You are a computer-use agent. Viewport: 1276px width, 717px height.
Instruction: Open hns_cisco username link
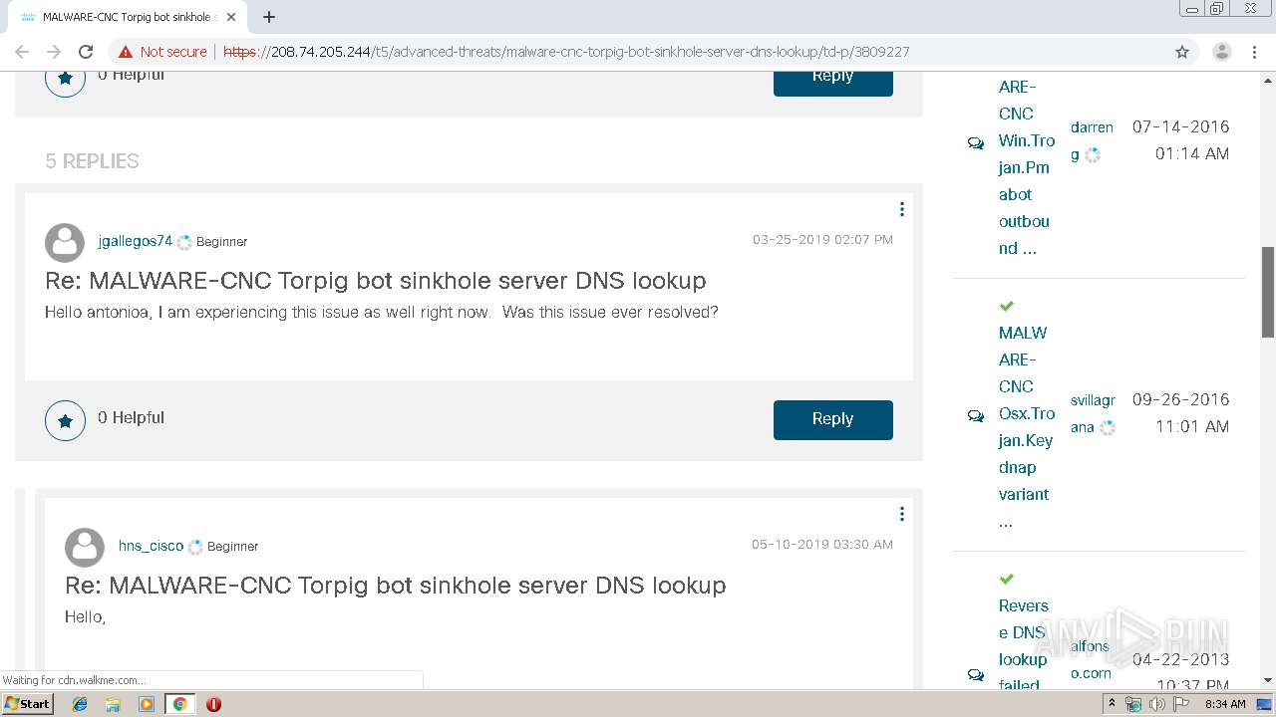(151, 546)
